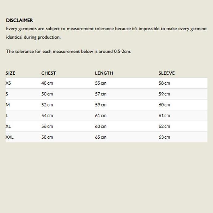Select the 57 cm length value

[x=101, y=94]
